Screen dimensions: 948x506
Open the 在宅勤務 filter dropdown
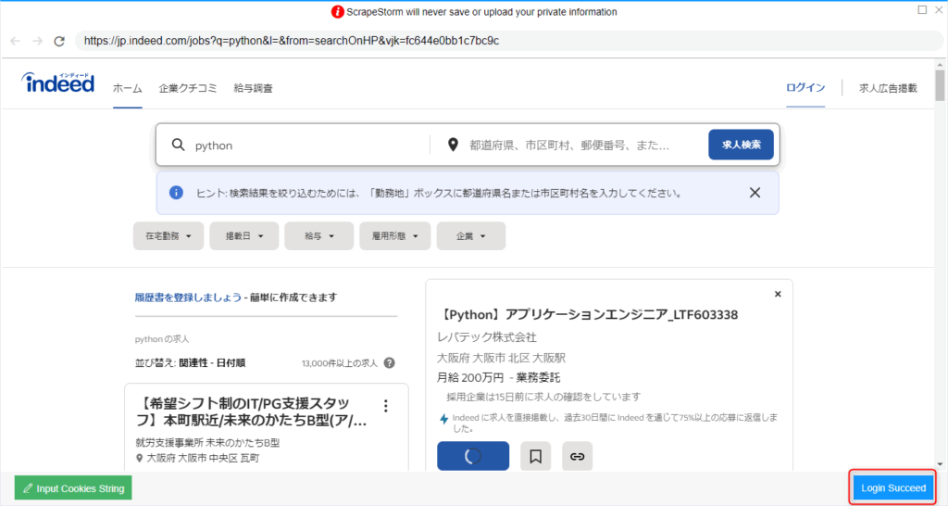coord(168,236)
